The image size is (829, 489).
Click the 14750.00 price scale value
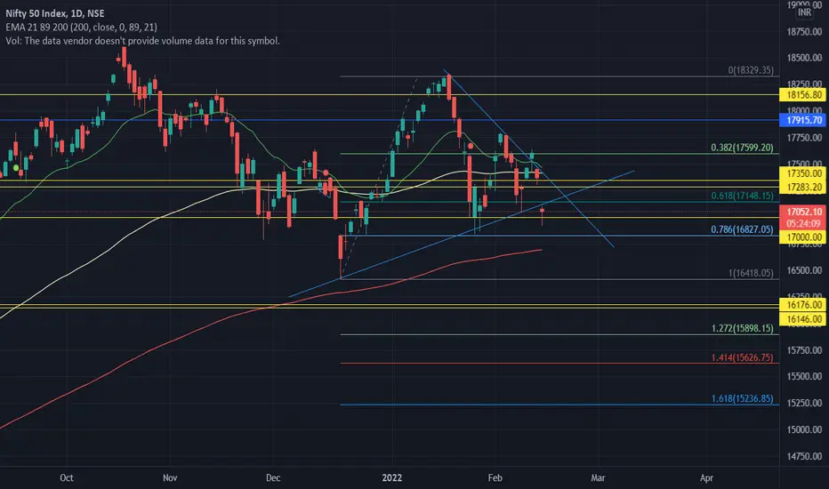804,456
